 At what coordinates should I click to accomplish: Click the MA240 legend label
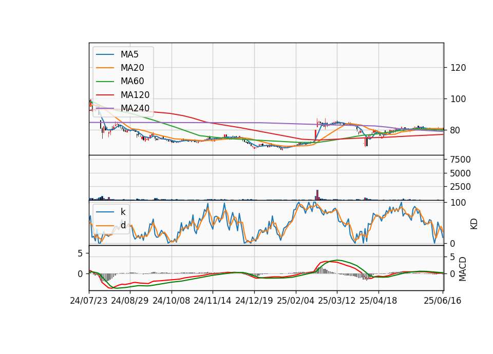click(x=135, y=108)
